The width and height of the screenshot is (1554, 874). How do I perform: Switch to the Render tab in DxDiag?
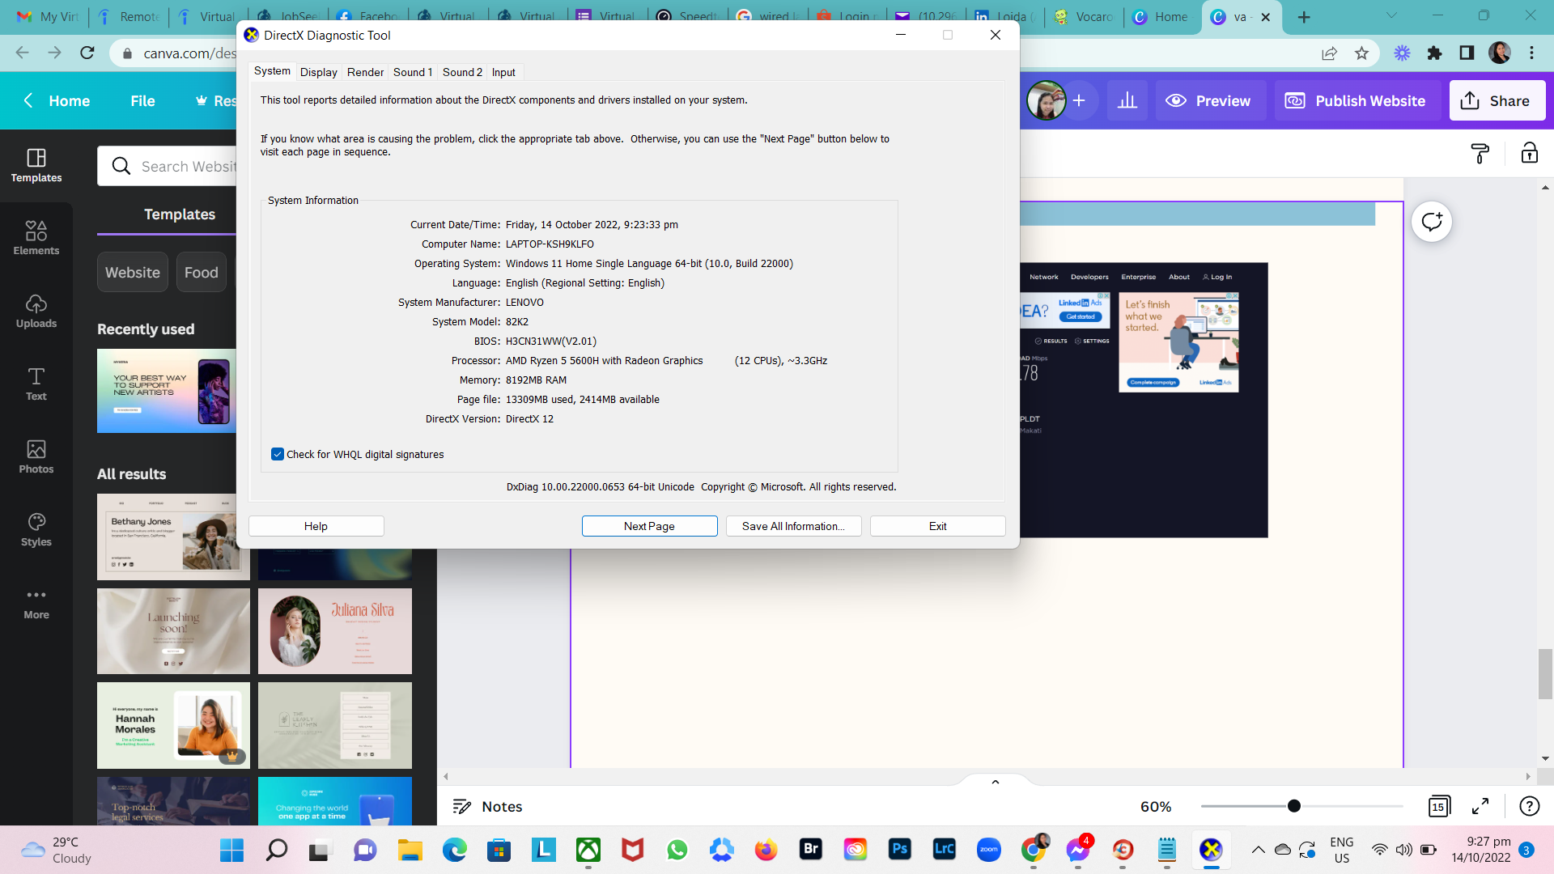365,72
